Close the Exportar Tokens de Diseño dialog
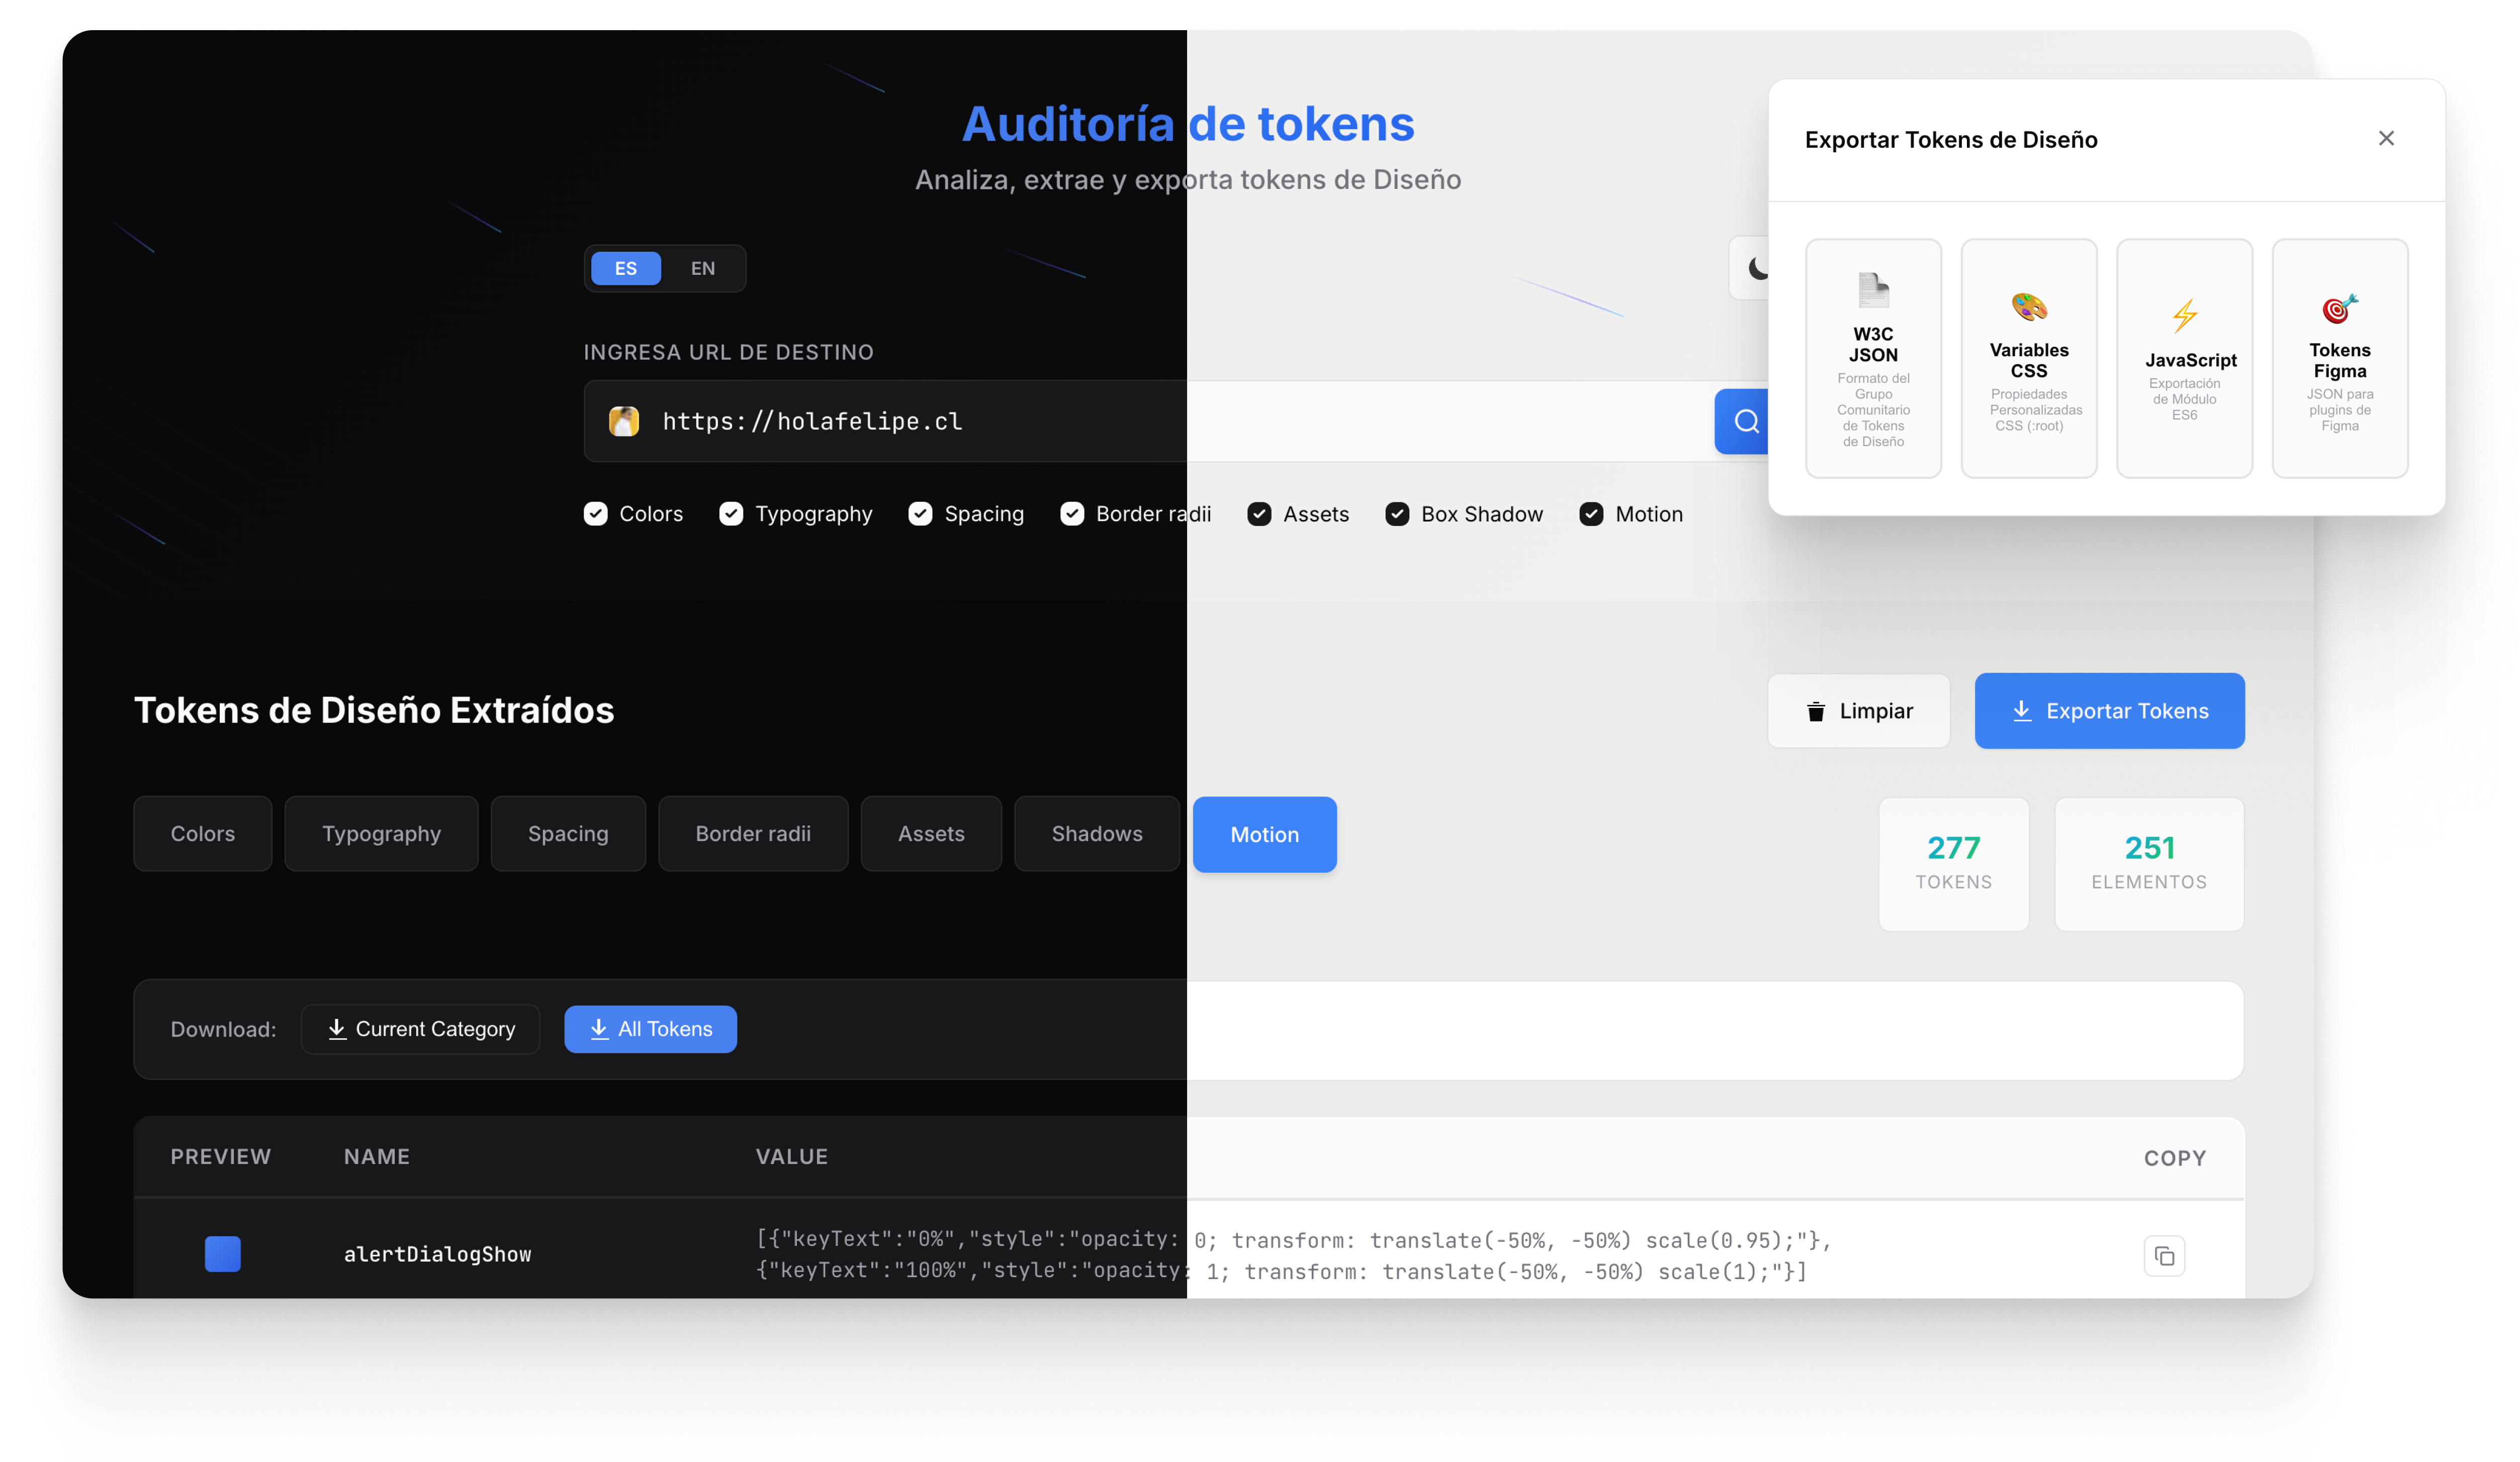The height and width of the screenshot is (1462, 2520). click(2387, 138)
